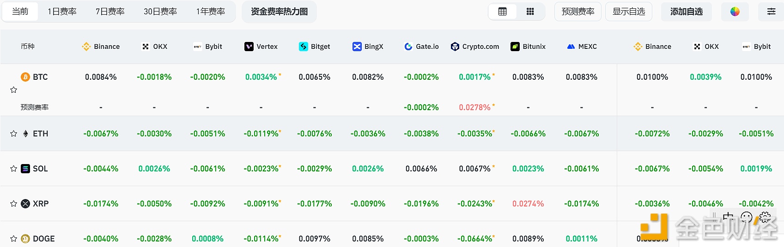
Task: Click BTC Vertex rate 0.0034%
Action: (x=261, y=77)
